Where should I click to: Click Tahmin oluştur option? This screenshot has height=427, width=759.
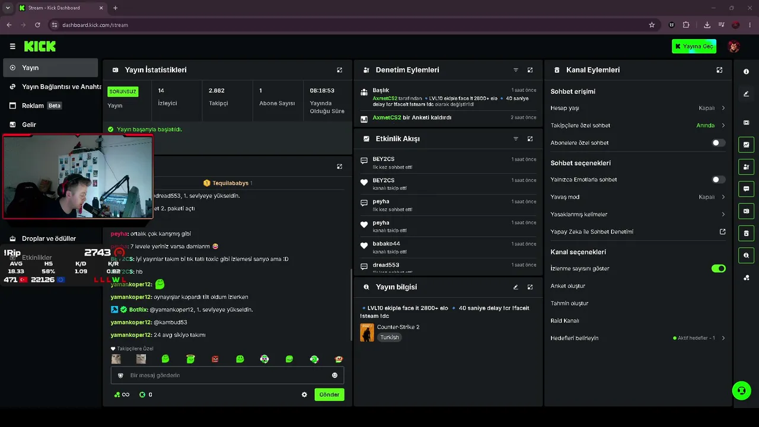[x=569, y=303]
